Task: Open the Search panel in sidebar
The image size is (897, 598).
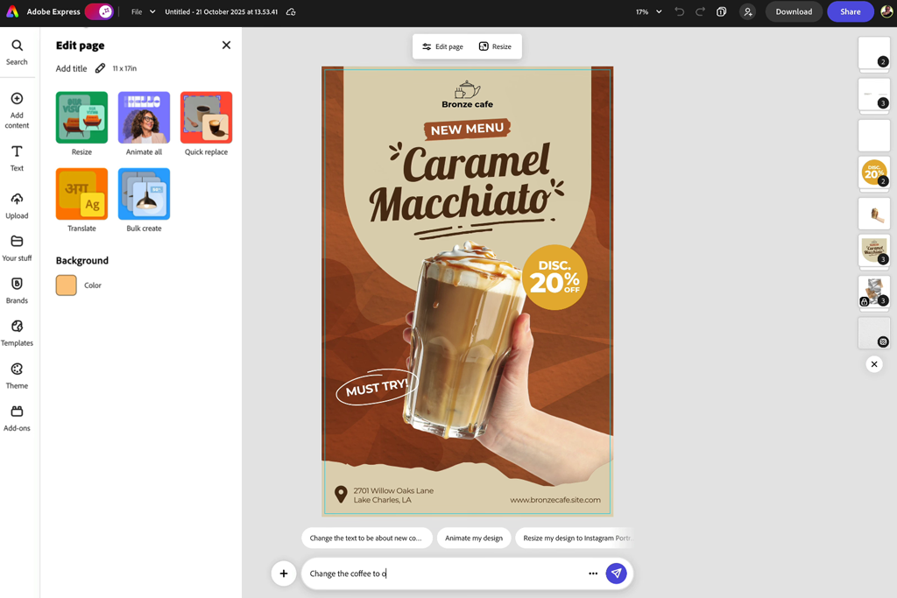Action: point(17,52)
